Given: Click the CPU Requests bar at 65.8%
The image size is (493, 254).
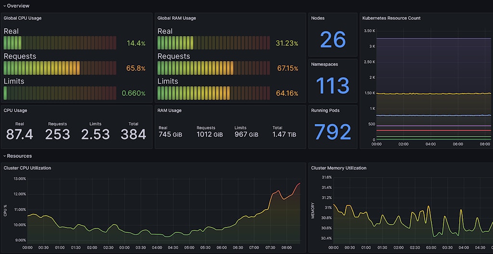Looking at the screenshot, I should click(x=60, y=68).
